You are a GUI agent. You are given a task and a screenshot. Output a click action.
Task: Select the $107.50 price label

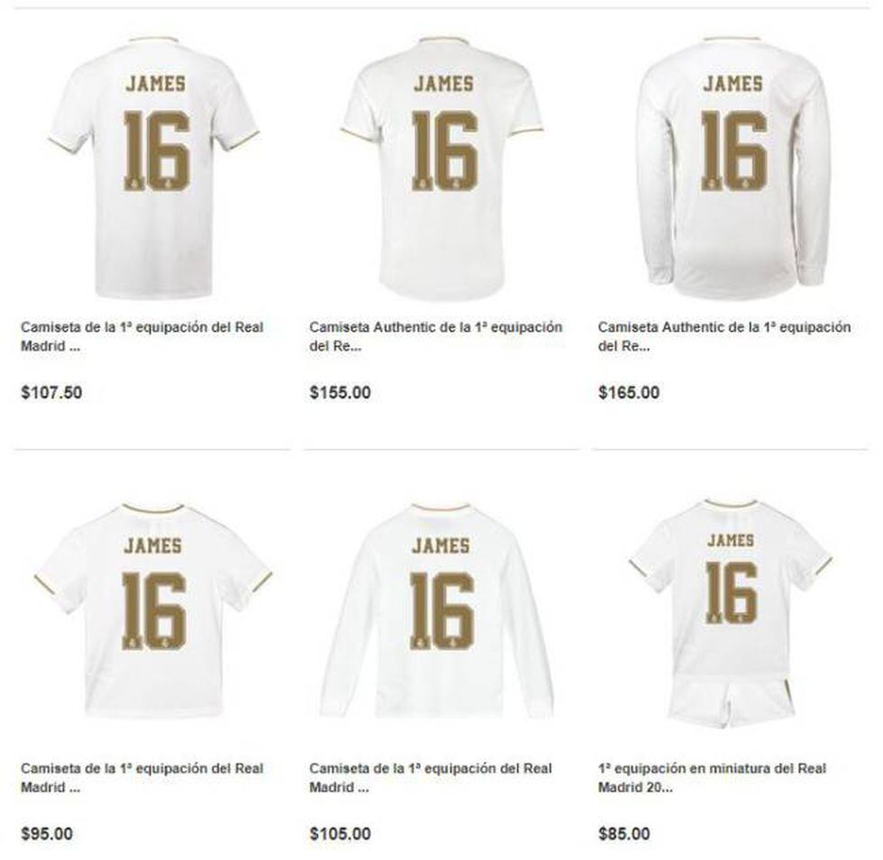coord(52,393)
